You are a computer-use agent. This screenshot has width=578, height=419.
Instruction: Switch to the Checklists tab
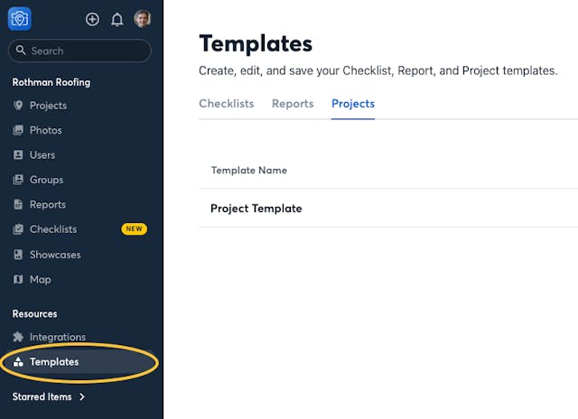226,104
